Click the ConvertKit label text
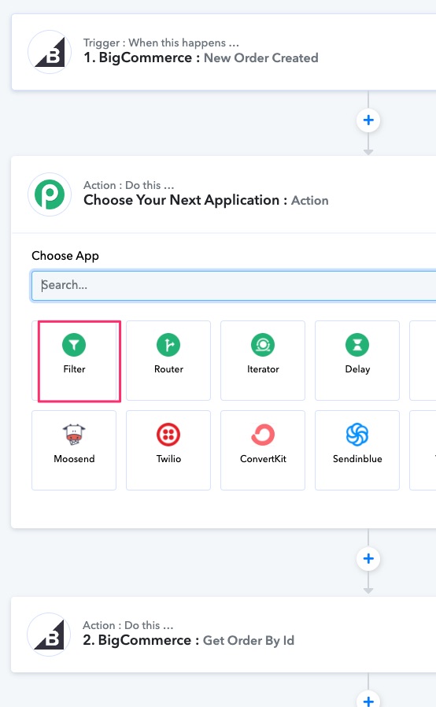Viewport: 436px width, 707px height. point(263,459)
